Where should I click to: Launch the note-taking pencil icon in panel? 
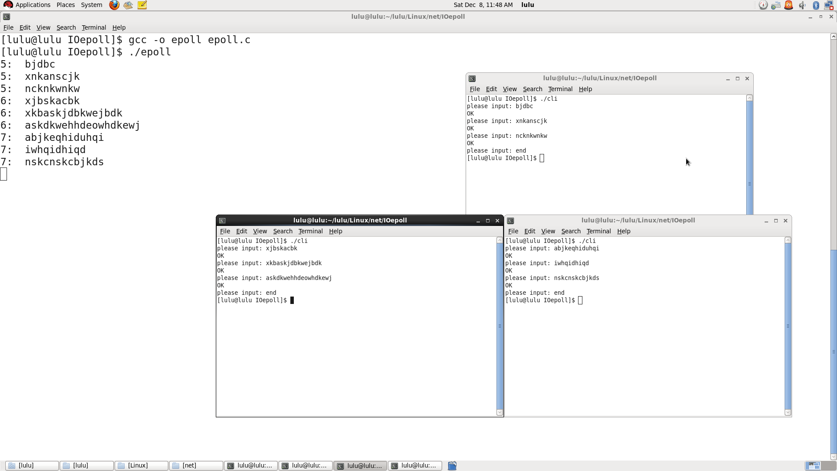click(x=142, y=5)
